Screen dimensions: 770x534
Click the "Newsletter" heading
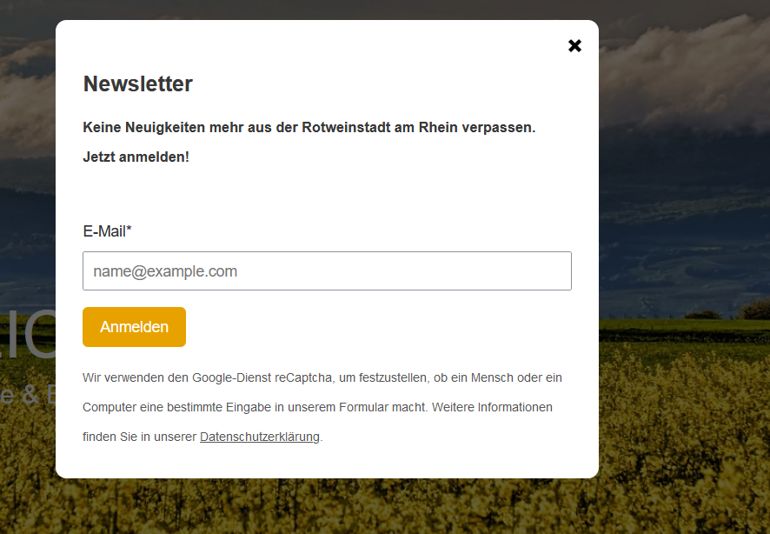pyautogui.click(x=137, y=84)
